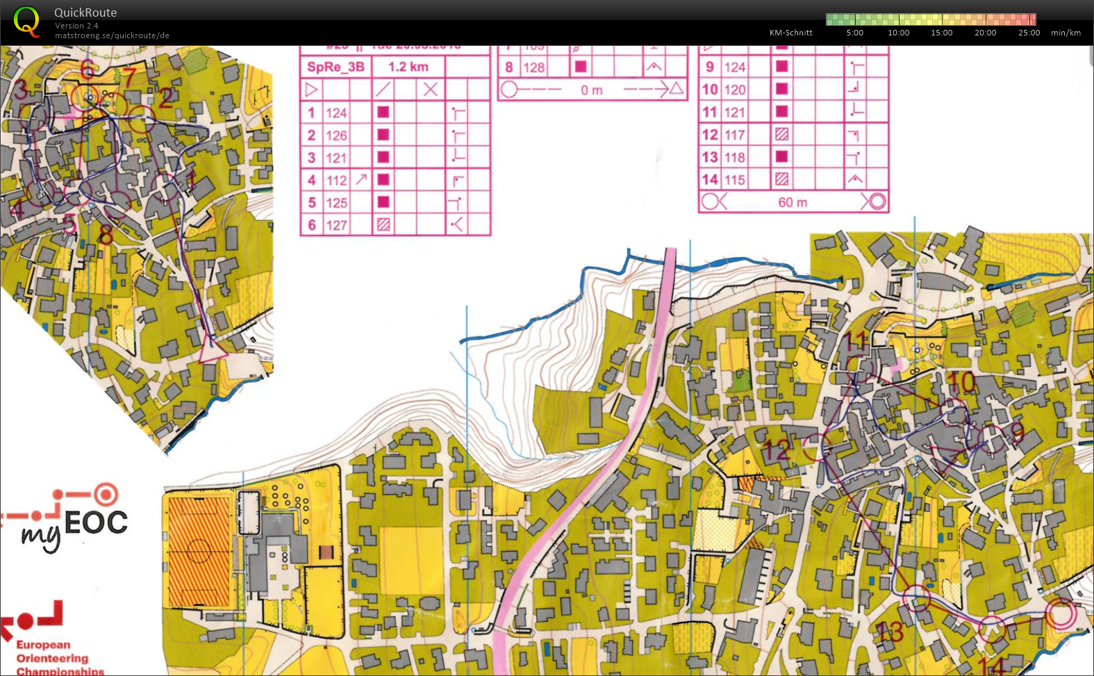Click the KM-Schnitt label
1094x676 pixels.
[790, 33]
